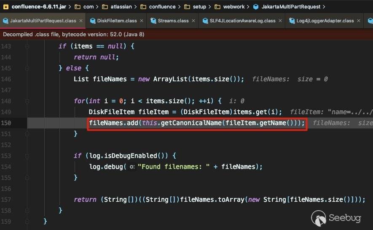Toggle fold marker at line 155
This screenshot has width=373, height=230.
(27, 178)
